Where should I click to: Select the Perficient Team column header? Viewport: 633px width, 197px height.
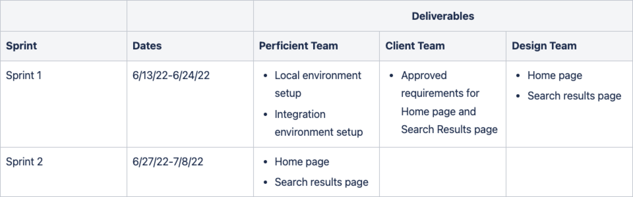tap(298, 46)
